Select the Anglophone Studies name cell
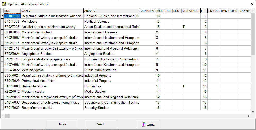This screenshot has width=256, height=130. (x=52, y=54)
